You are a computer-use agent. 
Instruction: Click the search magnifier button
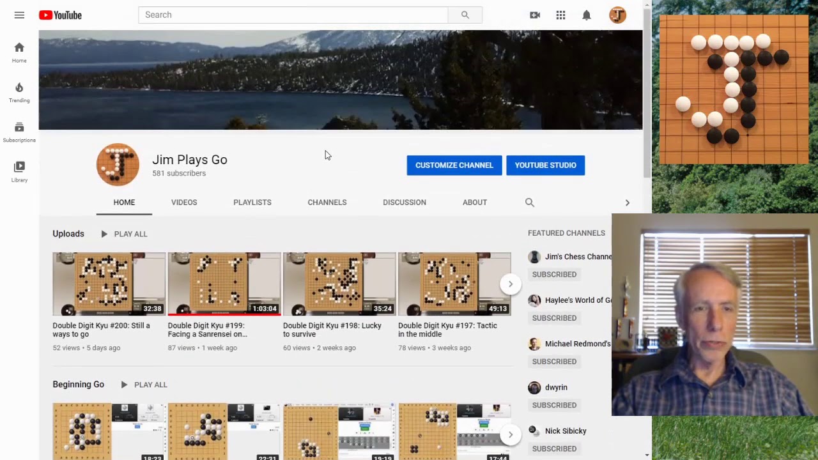click(x=465, y=15)
